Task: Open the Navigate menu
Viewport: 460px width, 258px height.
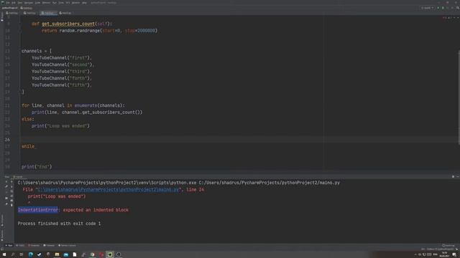Action: [29, 3]
